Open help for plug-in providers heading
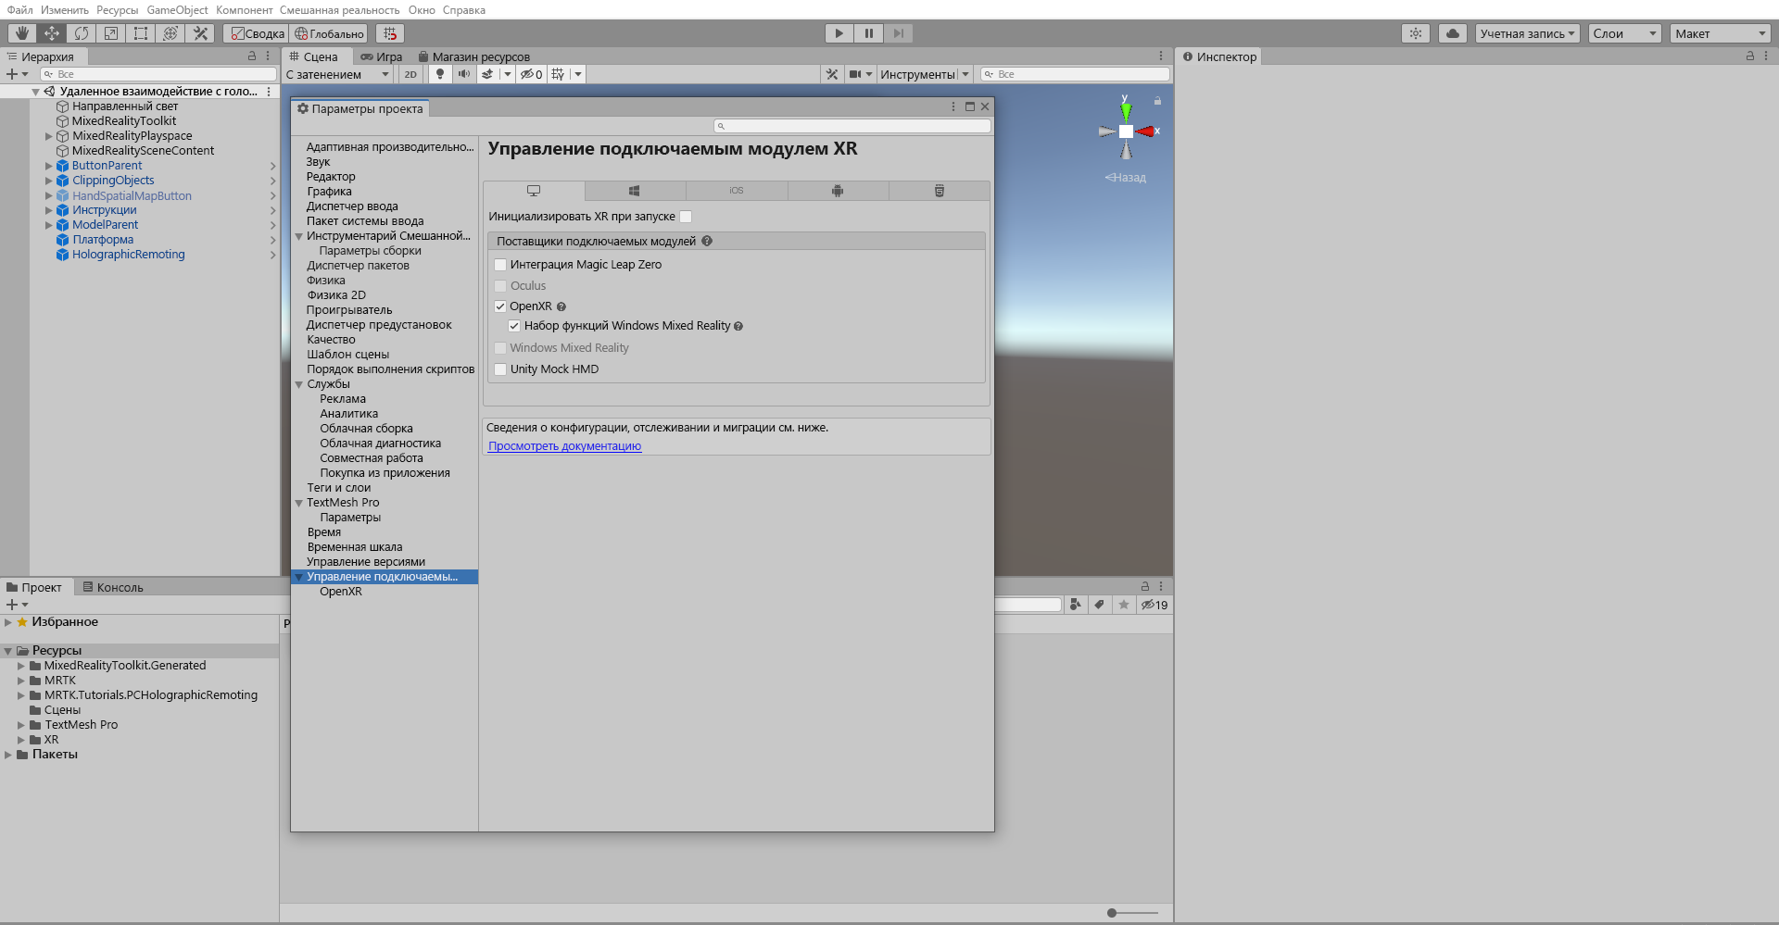This screenshot has width=1779, height=925. 707,241
